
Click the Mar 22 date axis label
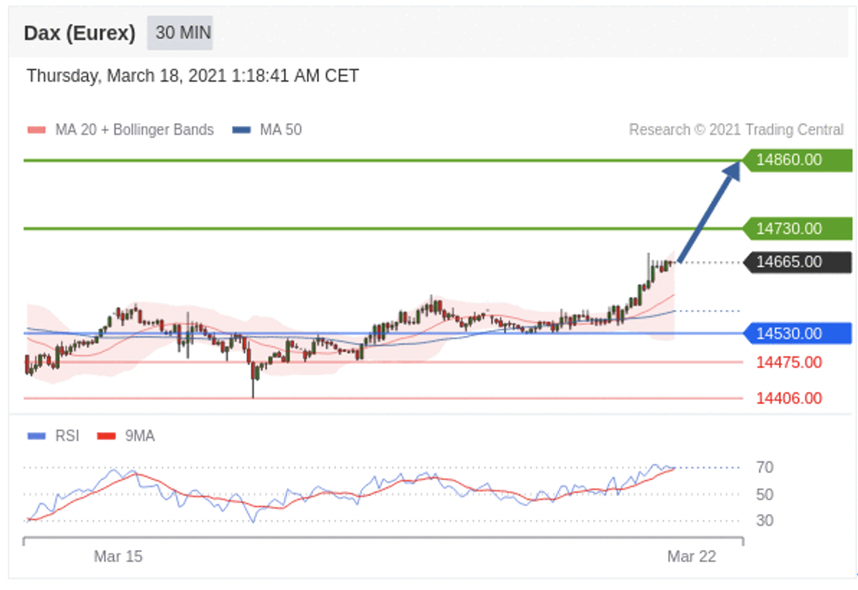tap(692, 557)
